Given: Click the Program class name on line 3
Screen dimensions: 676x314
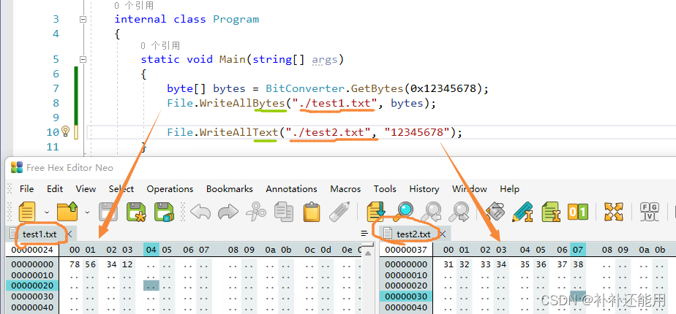Looking at the screenshot, I should pos(236,20).
